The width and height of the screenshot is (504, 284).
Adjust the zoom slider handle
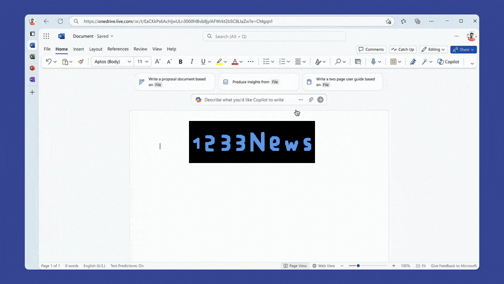pyautogui.click(x=358, y=266)
